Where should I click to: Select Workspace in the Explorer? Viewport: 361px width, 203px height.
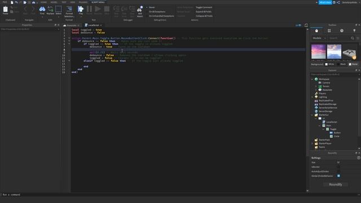point(324,79)
